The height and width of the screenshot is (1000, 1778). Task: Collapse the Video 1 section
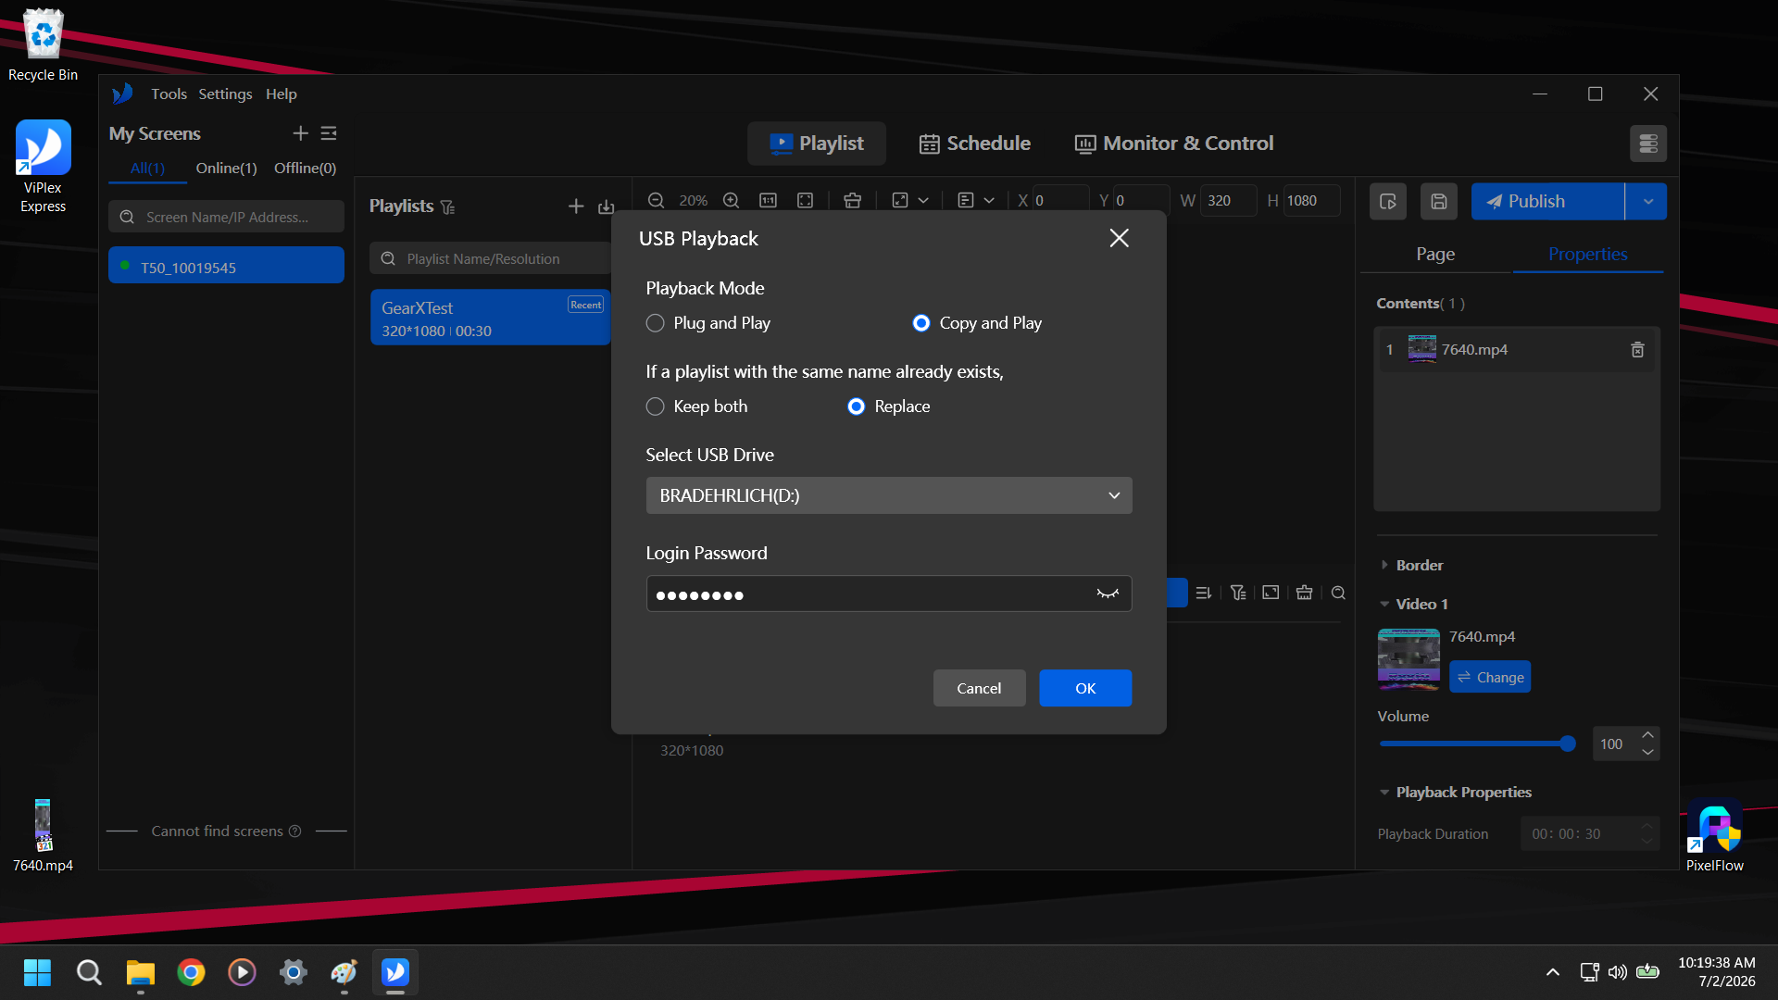(x=1384, y=604)
